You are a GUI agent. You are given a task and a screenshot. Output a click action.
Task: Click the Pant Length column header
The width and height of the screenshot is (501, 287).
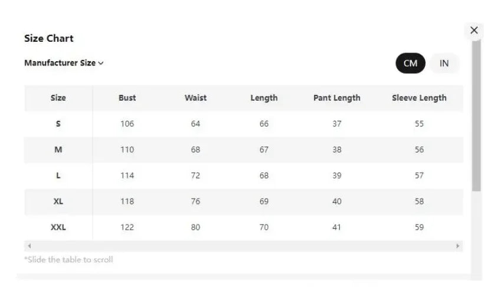[336, 98]
